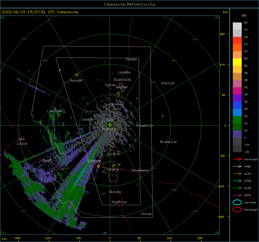Click the yellow radar site marker at Didsbury
Screen dimensions: 259x242
point(110,125)
